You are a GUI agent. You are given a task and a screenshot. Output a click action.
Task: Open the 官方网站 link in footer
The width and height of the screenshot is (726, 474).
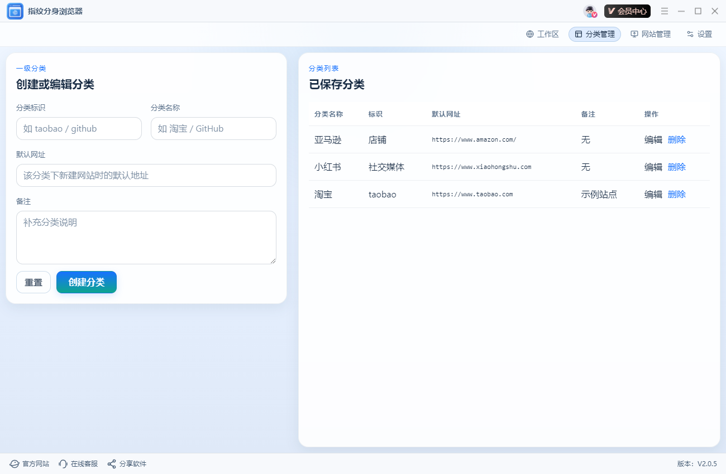coord(29,464)
